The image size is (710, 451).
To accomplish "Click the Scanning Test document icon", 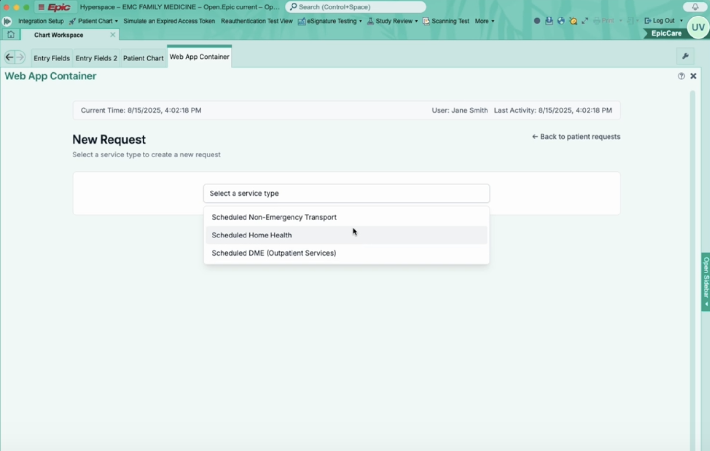I will 426,21.
